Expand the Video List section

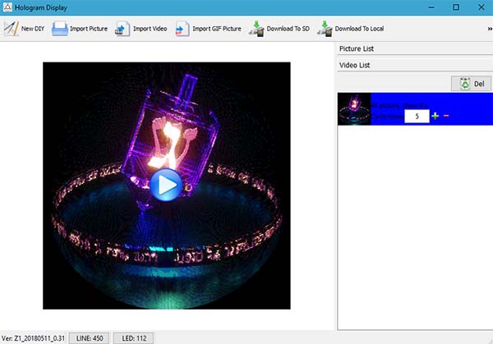point(415,65)
